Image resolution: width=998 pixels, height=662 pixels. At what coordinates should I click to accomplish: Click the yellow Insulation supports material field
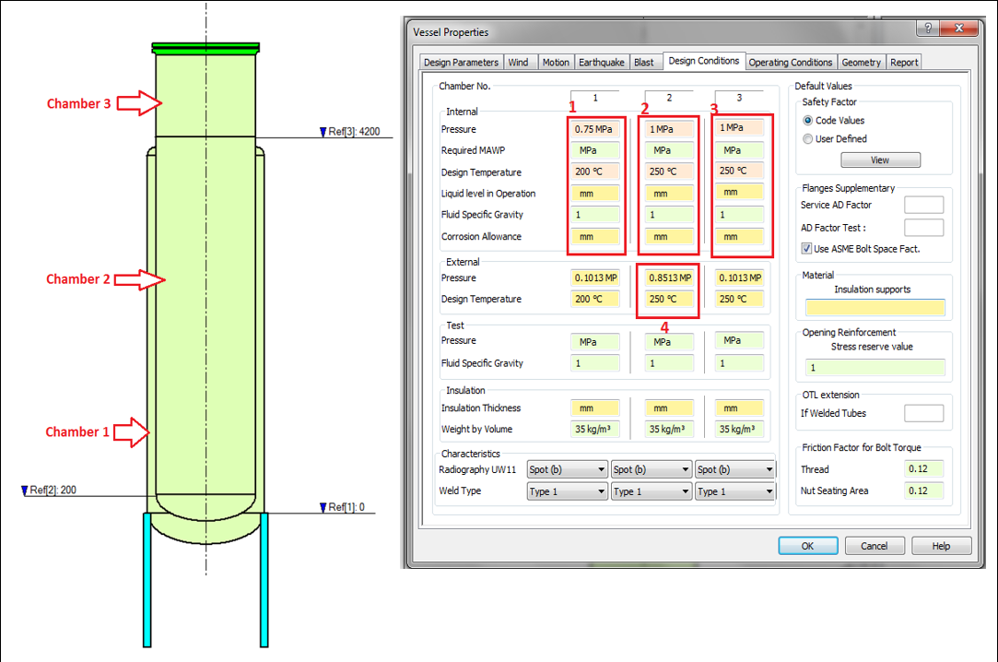pos(875,308)
